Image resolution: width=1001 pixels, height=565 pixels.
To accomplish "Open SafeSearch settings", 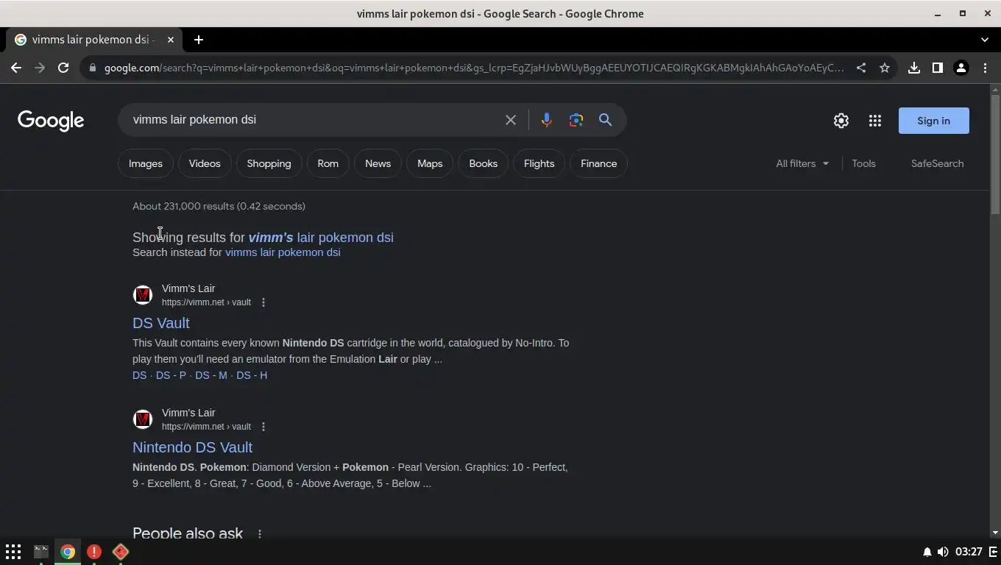I will tap(937, 163).
